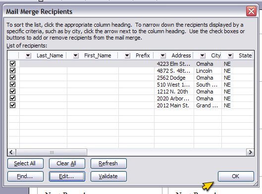Click the Clear All button
Image resolution: width=262 pixels, height=194 pixels.
pyautogui.click(x=67, y=163)
